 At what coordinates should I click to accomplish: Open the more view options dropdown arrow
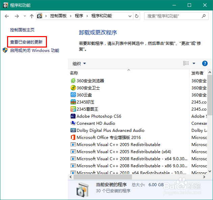click(194, 63)
